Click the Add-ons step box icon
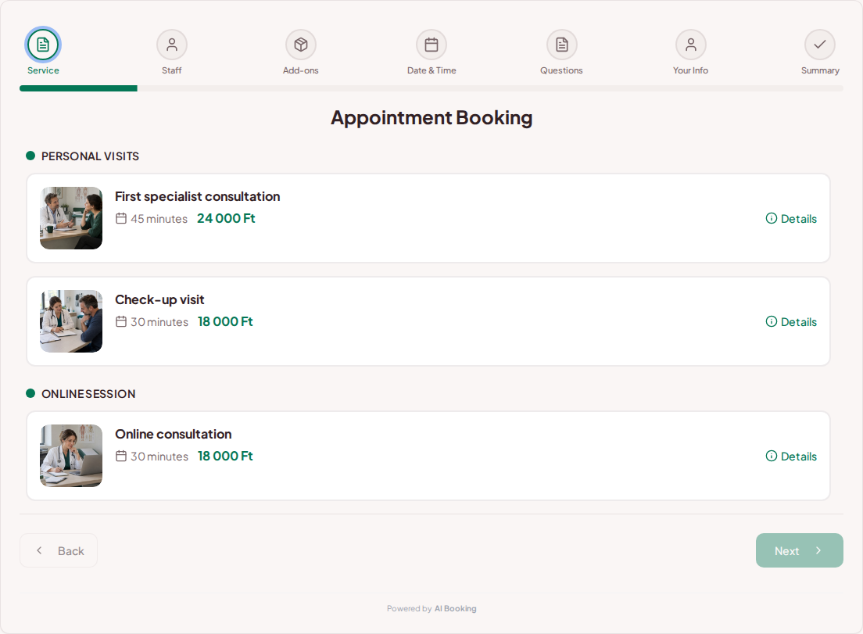This screenshot has height=634, width=863. (300, 45)
